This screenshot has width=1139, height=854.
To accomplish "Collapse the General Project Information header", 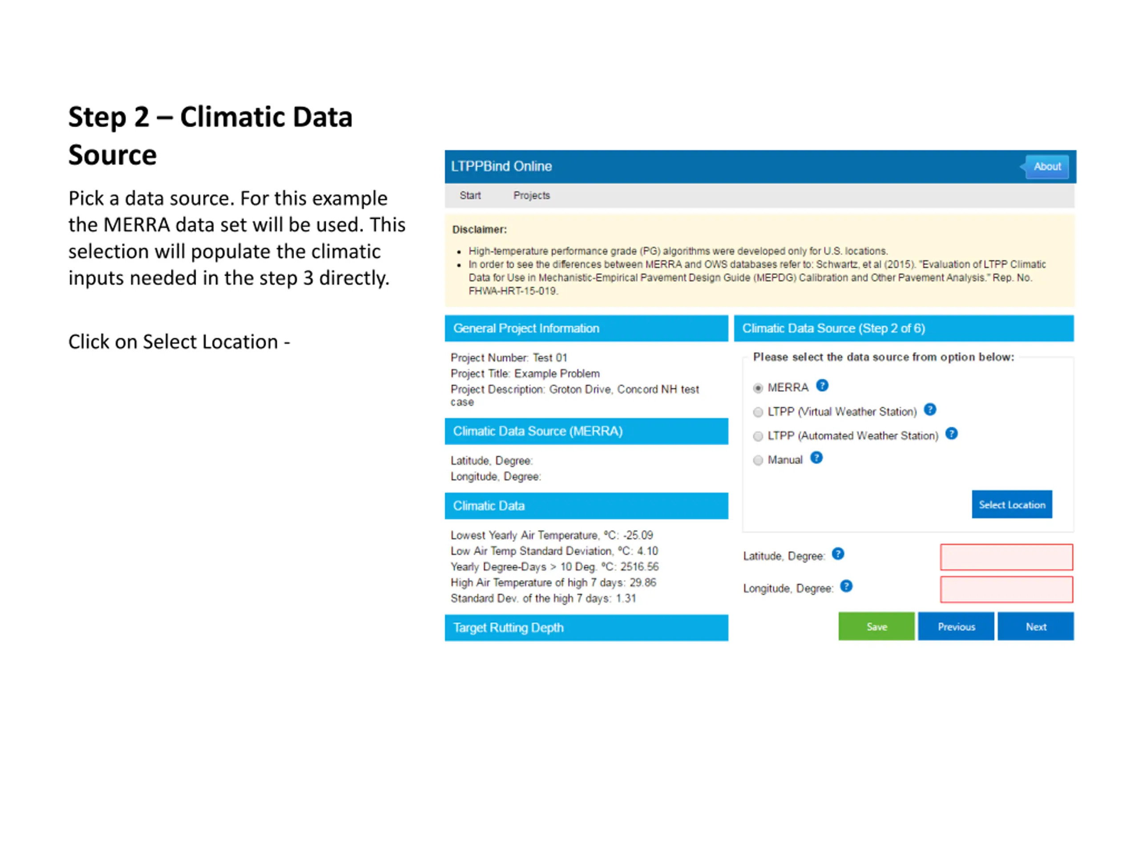I will click(x=586, y=328).
